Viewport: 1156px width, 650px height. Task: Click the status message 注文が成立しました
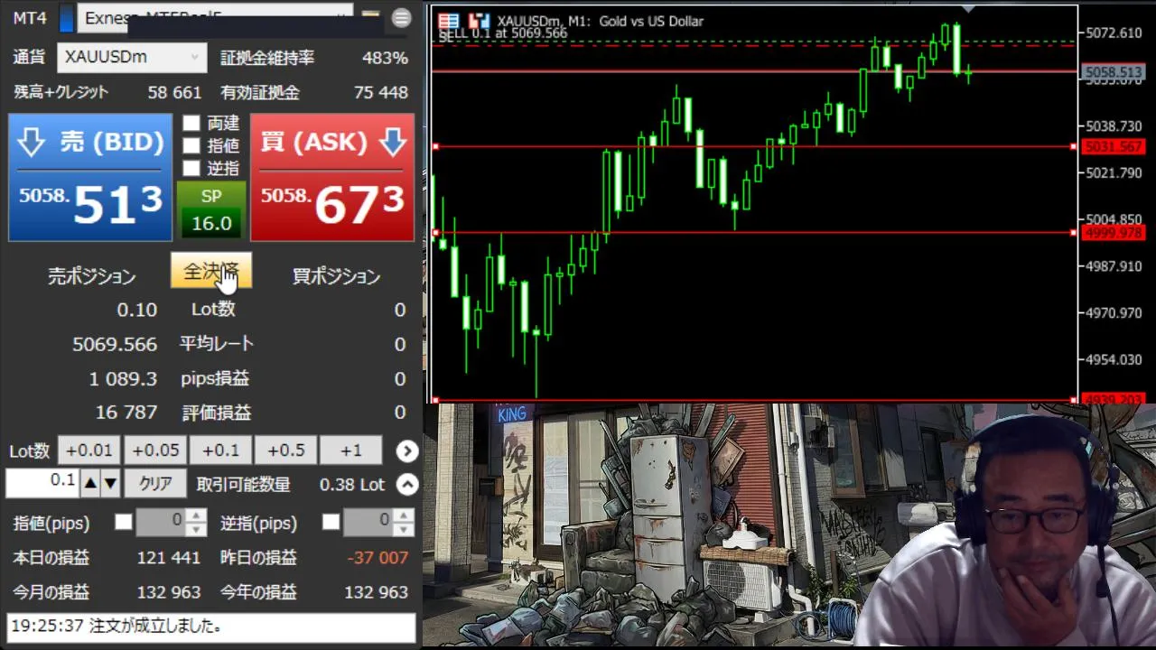click(x=155, y=626)
